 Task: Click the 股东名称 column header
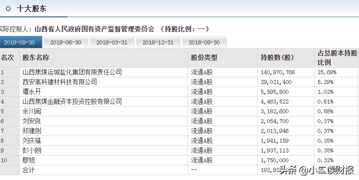click(36, 58)
